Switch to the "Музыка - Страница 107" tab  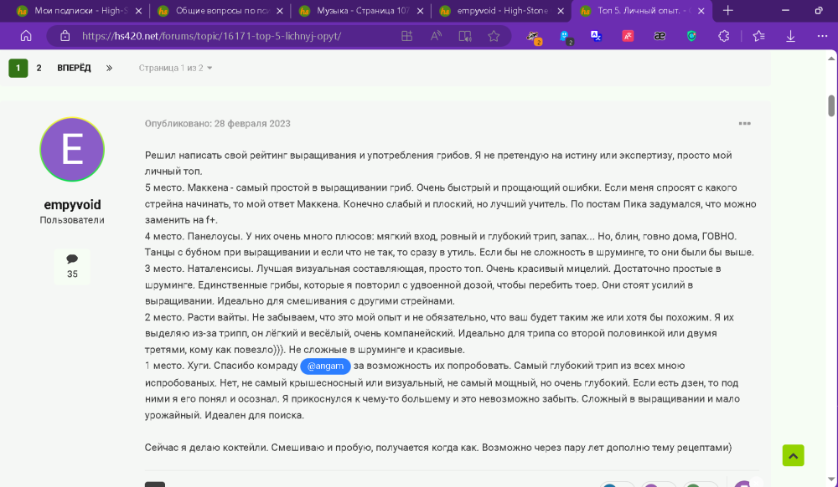pos(362,11)
